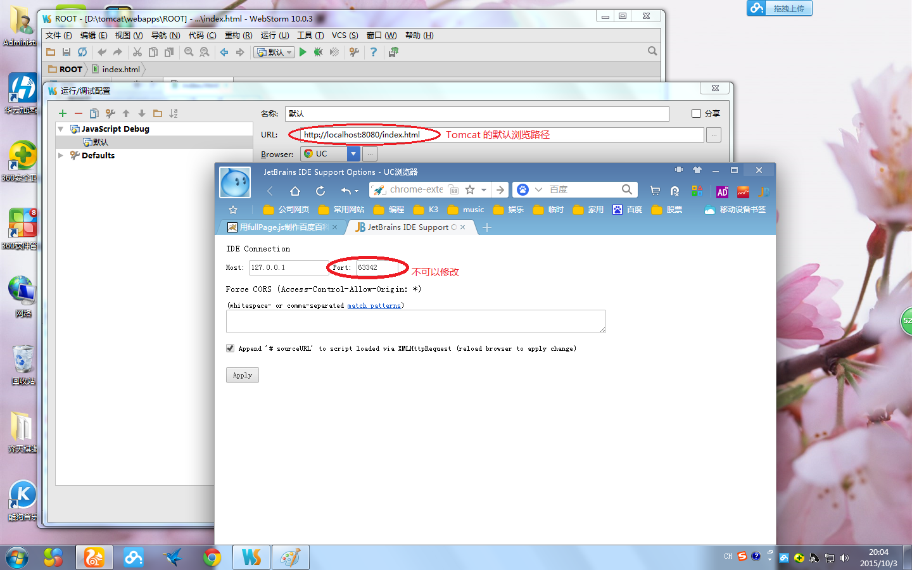This screenshot has width=912, height=570.
Task: Click the ellipsis button beside Browser dropdown
Action: click(370, 153)
